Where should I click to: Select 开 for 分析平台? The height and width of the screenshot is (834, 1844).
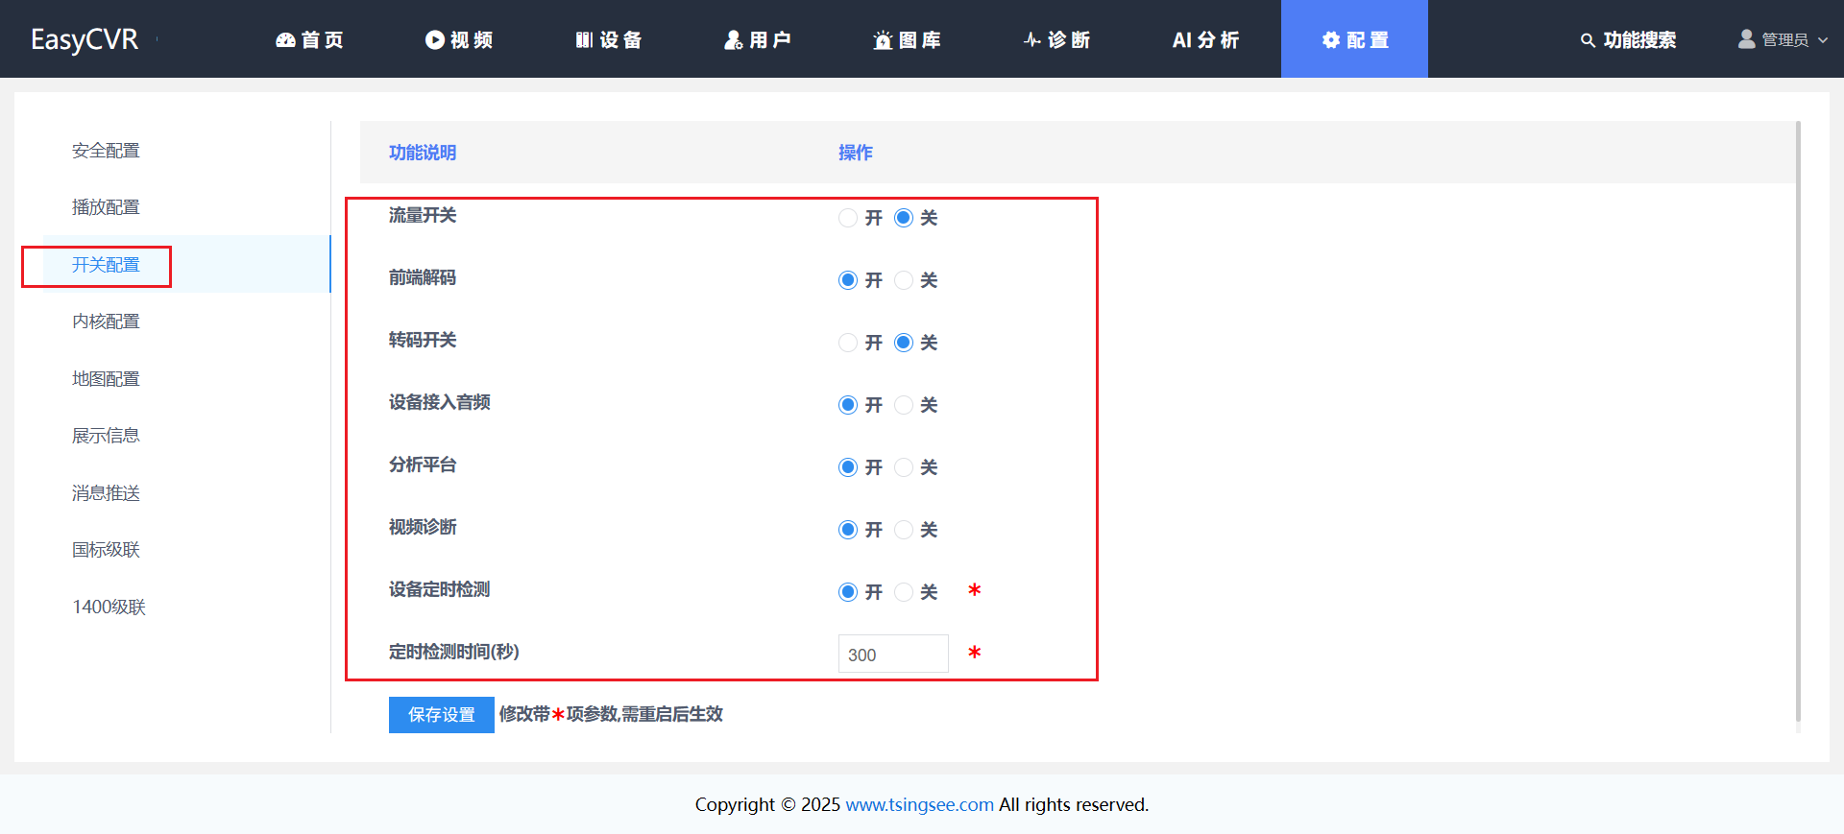tap(848, 467)
